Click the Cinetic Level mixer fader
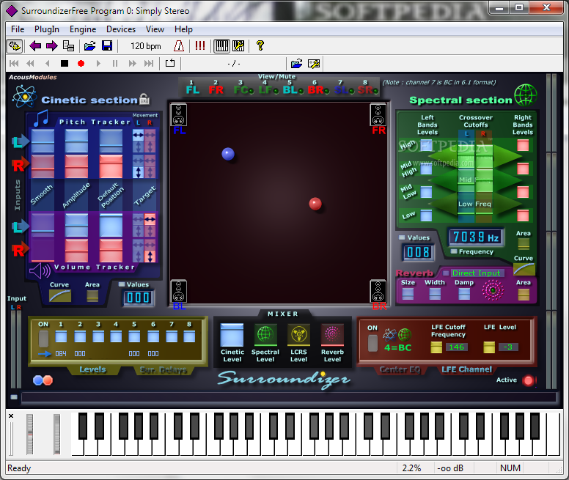 (232, 335)
